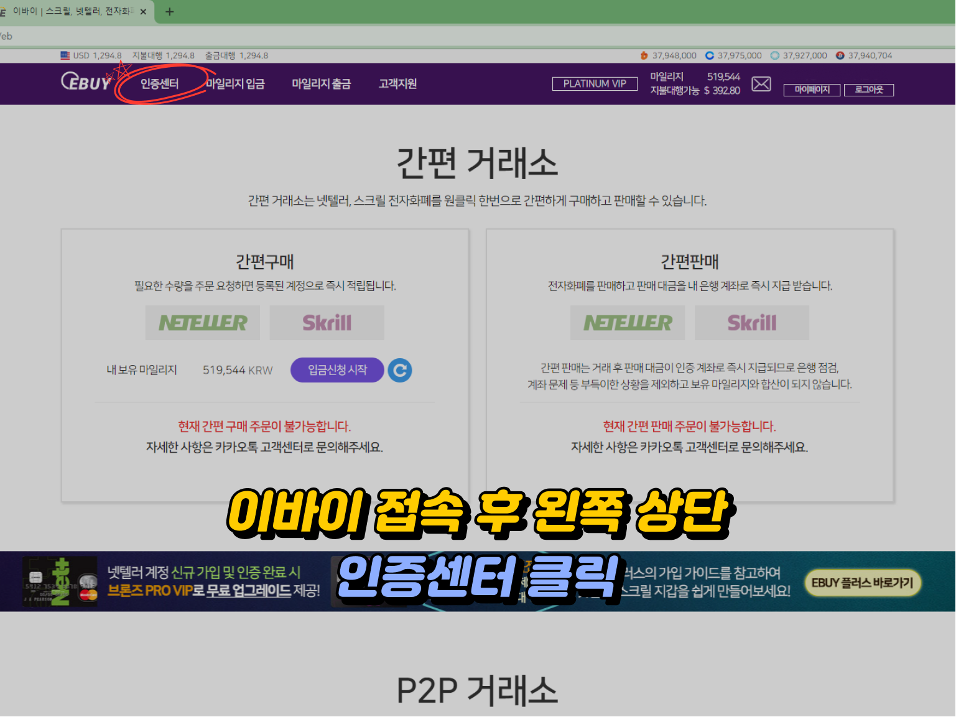Click the EBUY logo in header
The image size is (956, 717).
coord(86,82)
